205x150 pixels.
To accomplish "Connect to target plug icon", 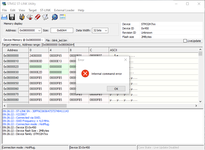I will tap(22, 17).
